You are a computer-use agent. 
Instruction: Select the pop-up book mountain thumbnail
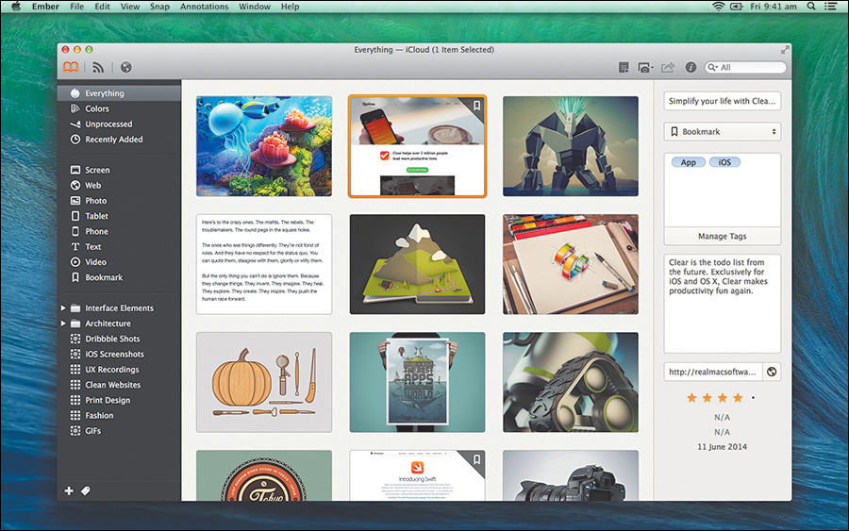[x=418, y=264]
